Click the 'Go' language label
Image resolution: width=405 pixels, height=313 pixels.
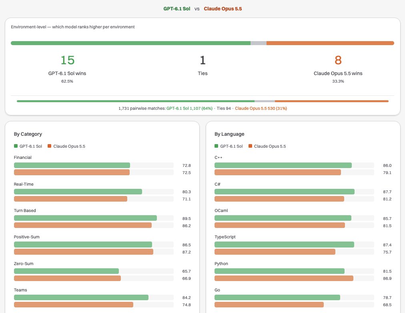click(217, 290)
